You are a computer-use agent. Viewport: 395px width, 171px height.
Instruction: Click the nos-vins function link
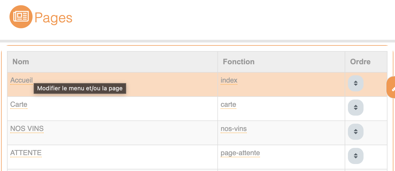pos(234,129)
